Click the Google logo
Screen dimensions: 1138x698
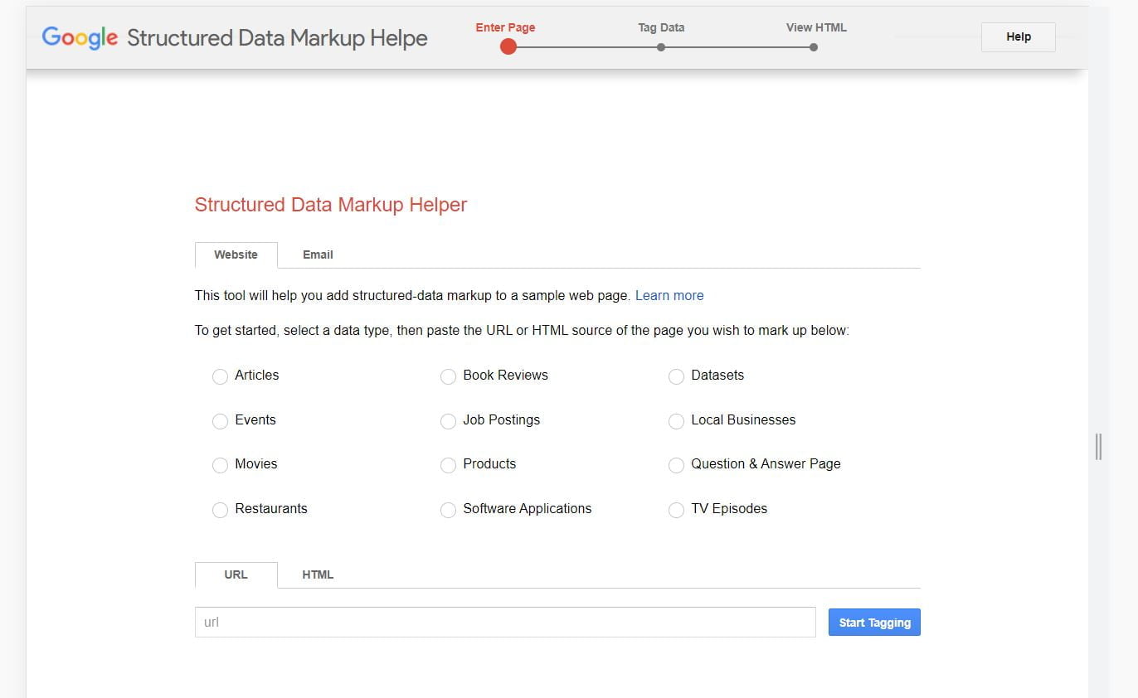click(x=79, y=37)
